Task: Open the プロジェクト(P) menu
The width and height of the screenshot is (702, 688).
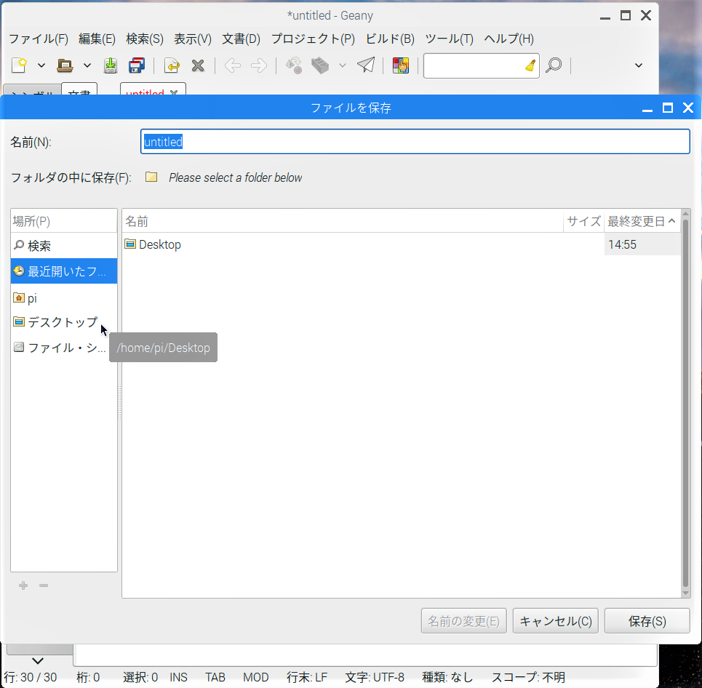Action: tap(313, 39)
